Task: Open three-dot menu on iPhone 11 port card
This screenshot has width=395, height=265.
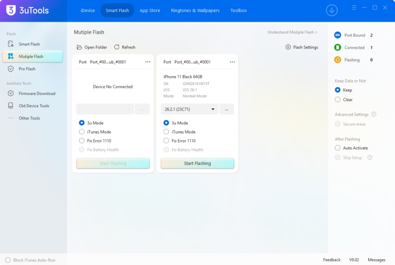Action: pyautogui.click(x=232, y=62)
